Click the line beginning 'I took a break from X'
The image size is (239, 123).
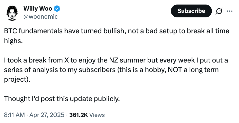[x=115, y=60]
